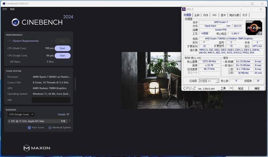The image size is (268, 157).
Task: Click the AMD Ryzen 7 name field
Action: [221, 22]
